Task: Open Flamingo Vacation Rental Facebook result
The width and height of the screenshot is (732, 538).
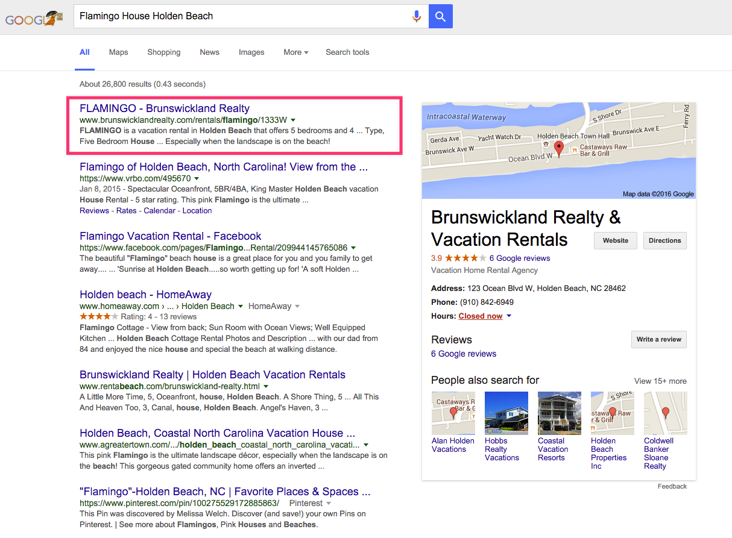Action: pos(171,236)
